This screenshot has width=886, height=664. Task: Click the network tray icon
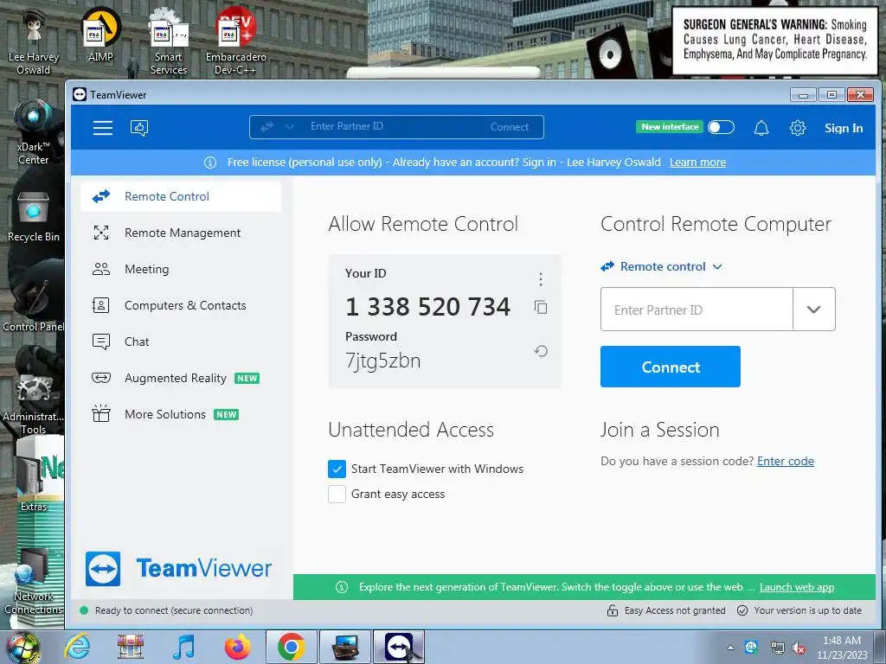pos(777,648)
